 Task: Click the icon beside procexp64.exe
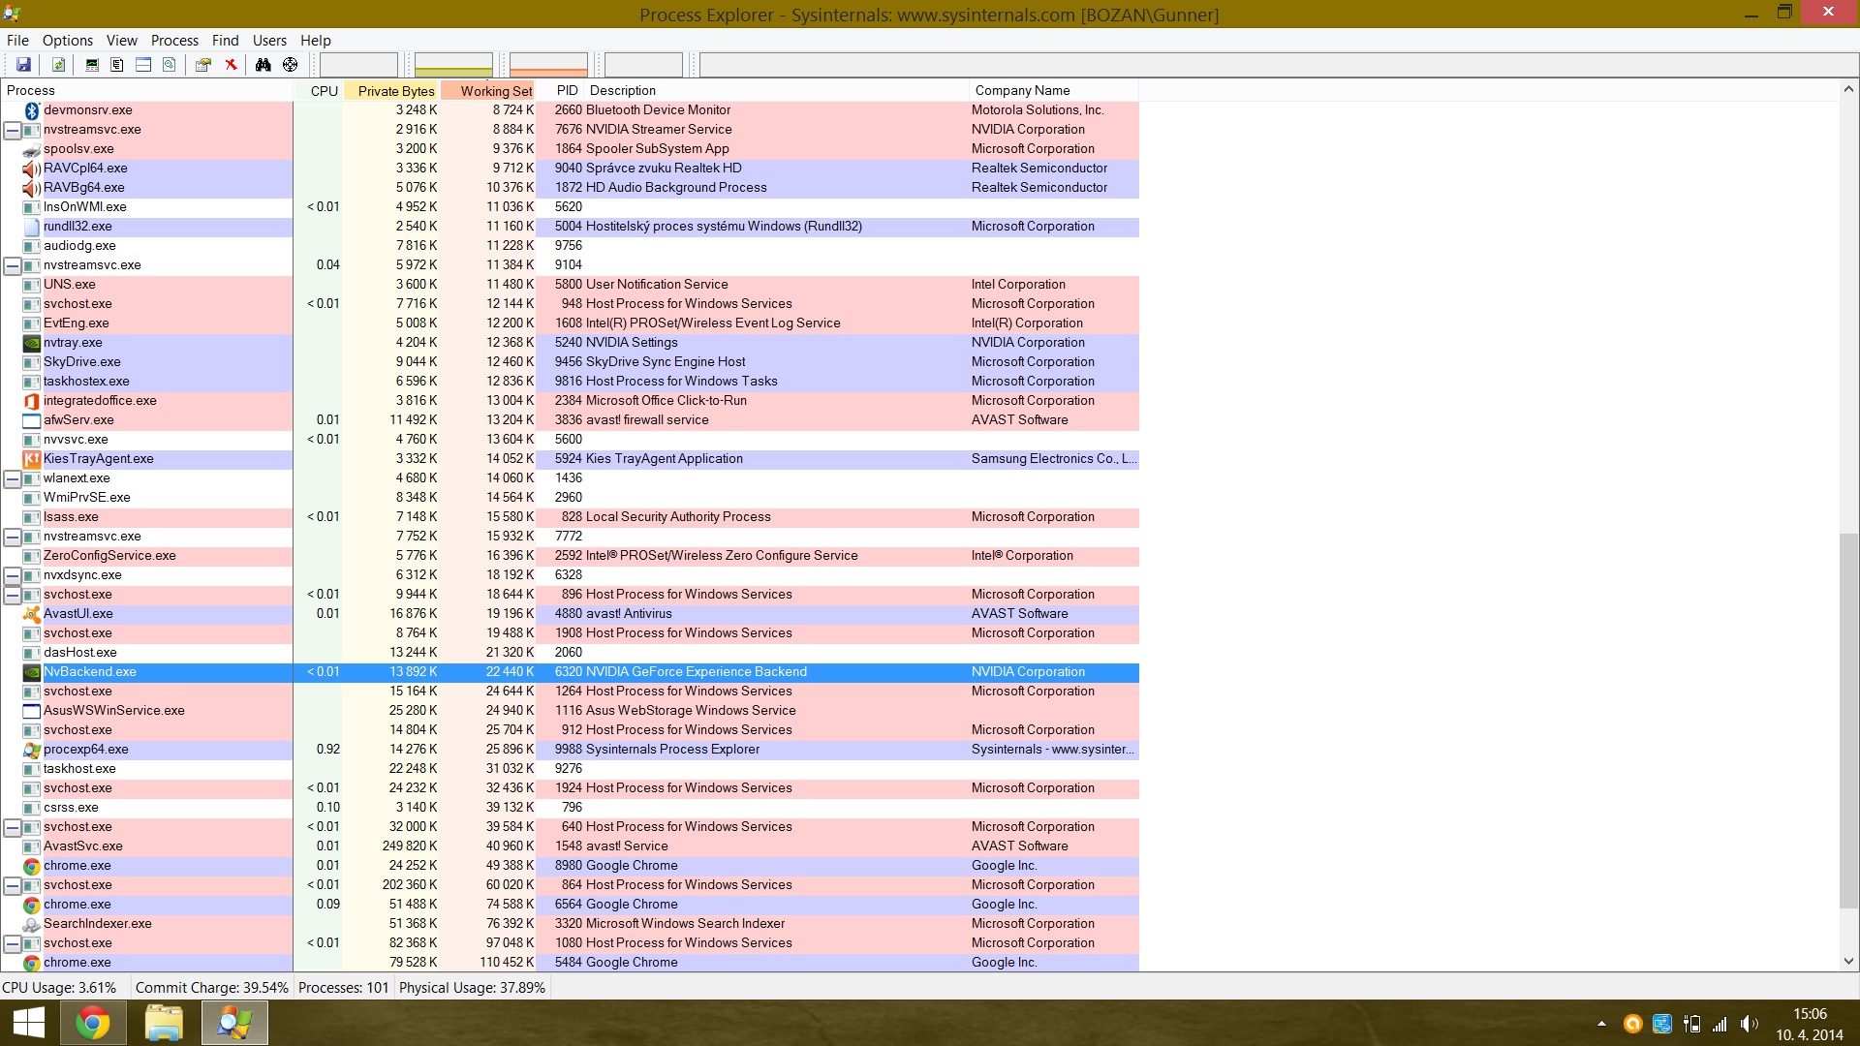point(32,750)
